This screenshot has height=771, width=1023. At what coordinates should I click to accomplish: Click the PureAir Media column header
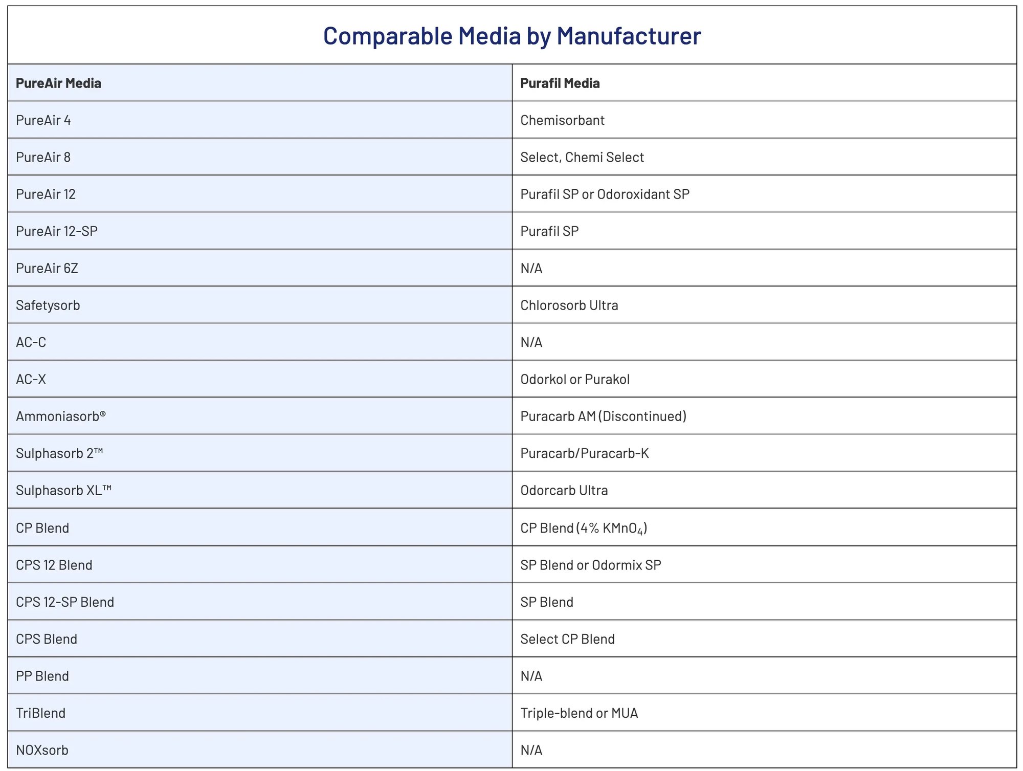point(58,83)
